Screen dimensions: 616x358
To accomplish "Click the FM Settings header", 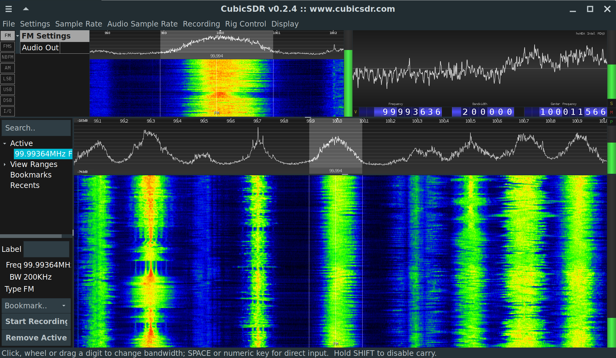I will (x=55, y=36).
